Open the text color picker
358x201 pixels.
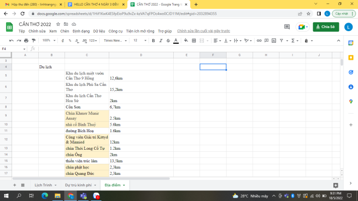pyautogui.click(x=176, y=40)
